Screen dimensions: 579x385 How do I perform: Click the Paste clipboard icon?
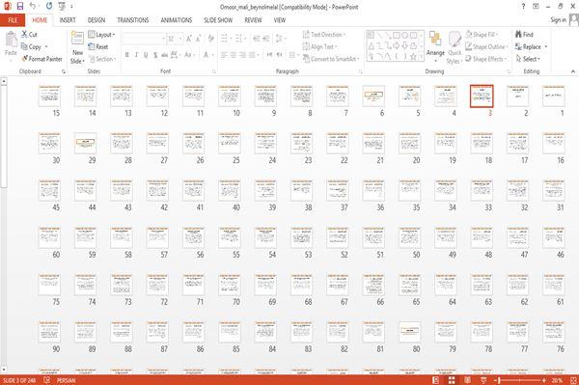[11, 40]
